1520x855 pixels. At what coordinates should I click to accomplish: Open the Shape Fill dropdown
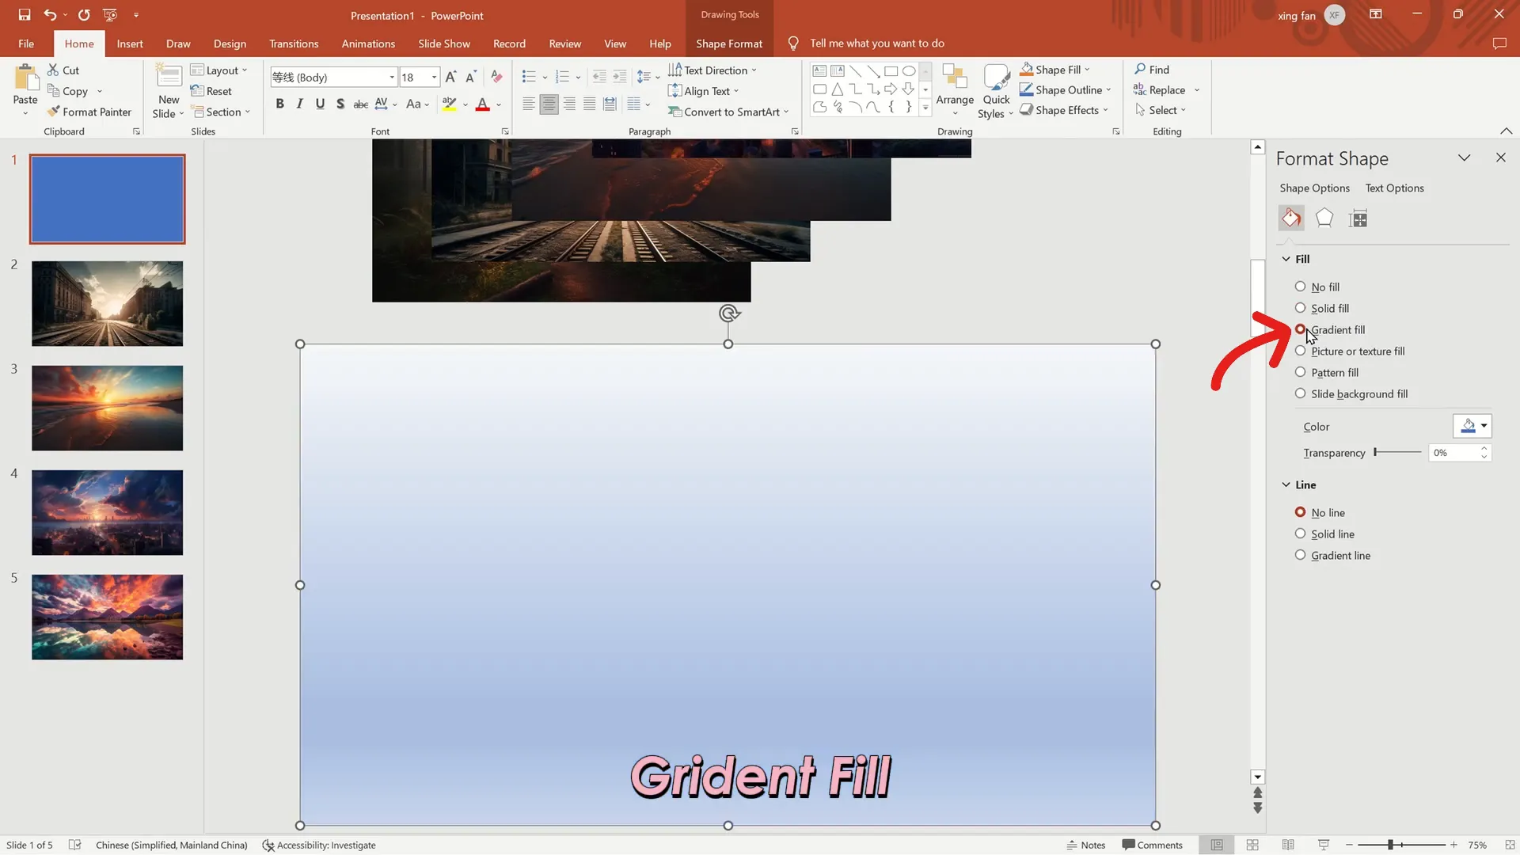[x=1087, y=70]
